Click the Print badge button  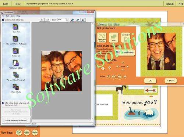[19, 132]
